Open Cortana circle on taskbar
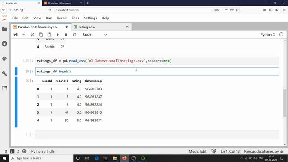The image size is (288, 162). [78, 158]
